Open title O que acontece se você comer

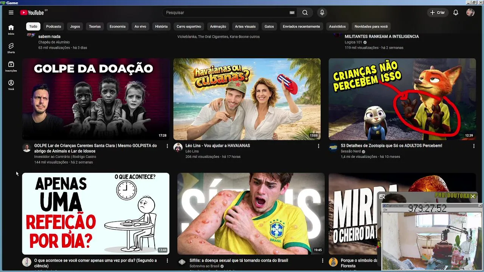pos(96,263)
